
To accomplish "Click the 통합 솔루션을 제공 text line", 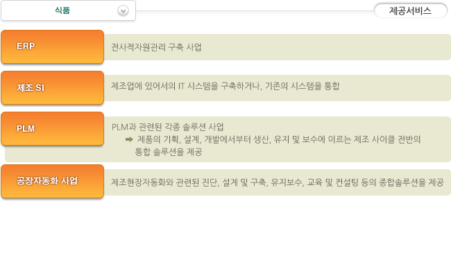I will (169, 152).
